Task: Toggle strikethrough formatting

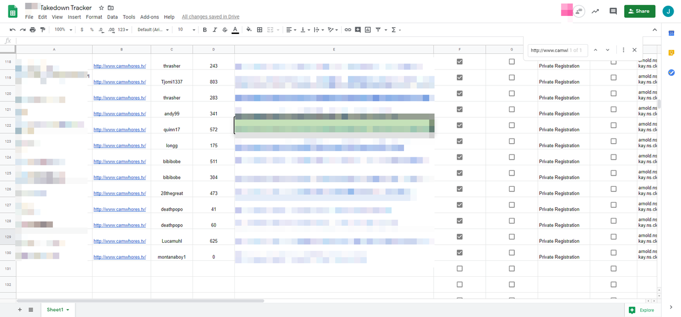Action: pos(225,29)
